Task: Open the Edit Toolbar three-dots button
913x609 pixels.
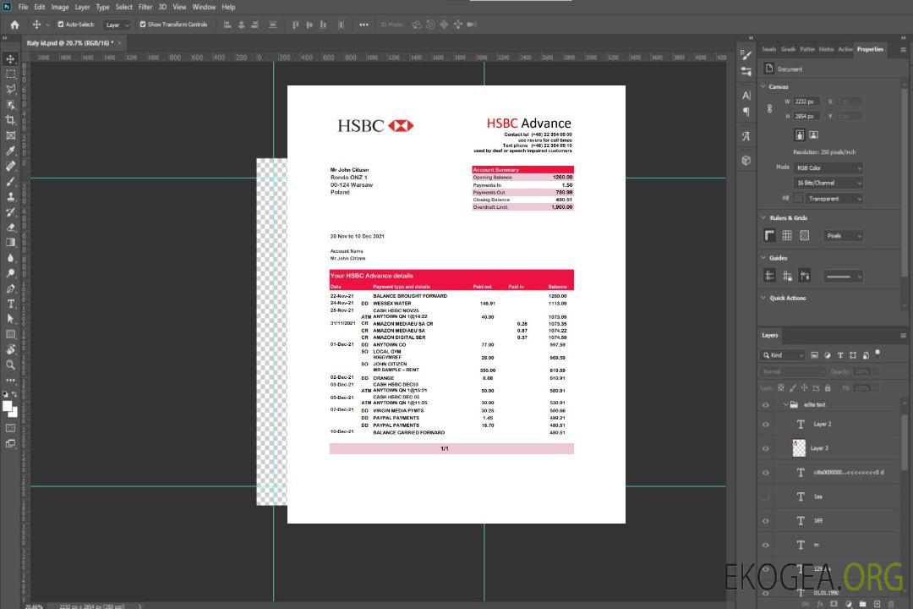Action: coord(10,380)
